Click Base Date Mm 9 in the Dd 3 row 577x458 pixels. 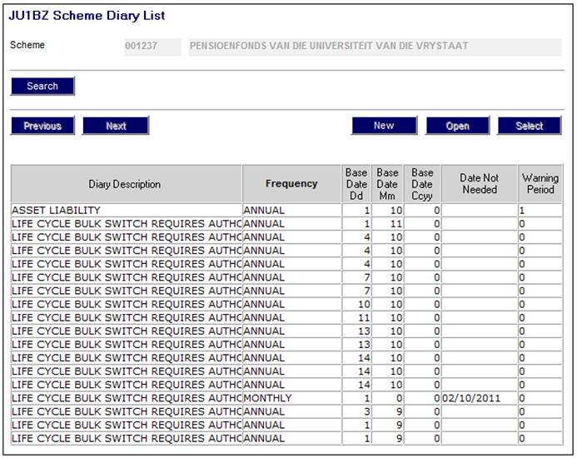[387, 411]
